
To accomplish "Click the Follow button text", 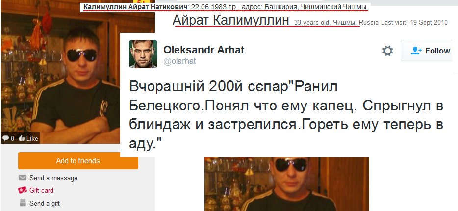I will (x=437, y=51).
